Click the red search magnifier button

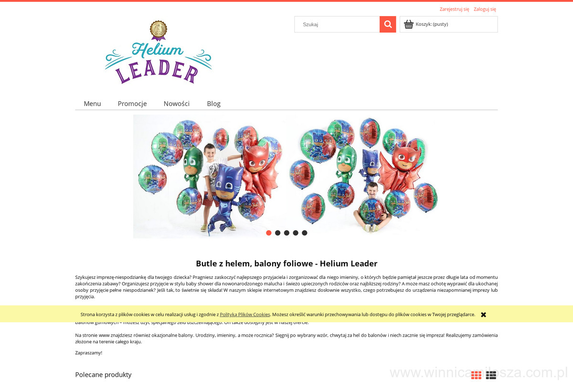pyautogui.click(x=388, y=24)
